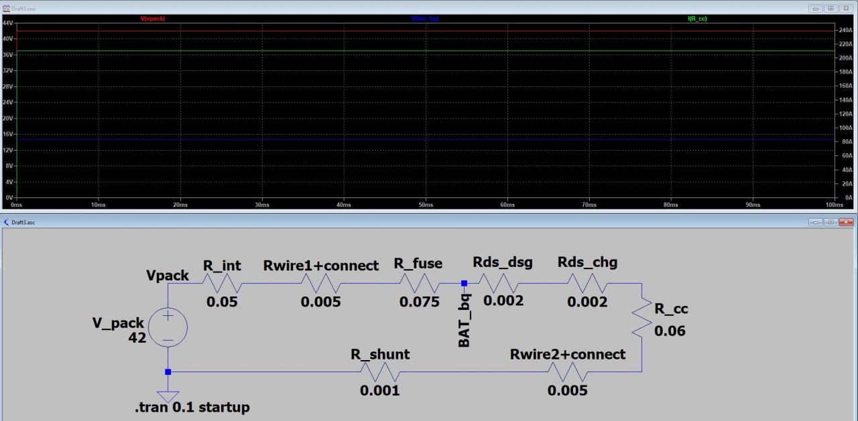Click the BAT_bq net label
The width and height of the screenshot is (858, 421).
click(464, 320)
